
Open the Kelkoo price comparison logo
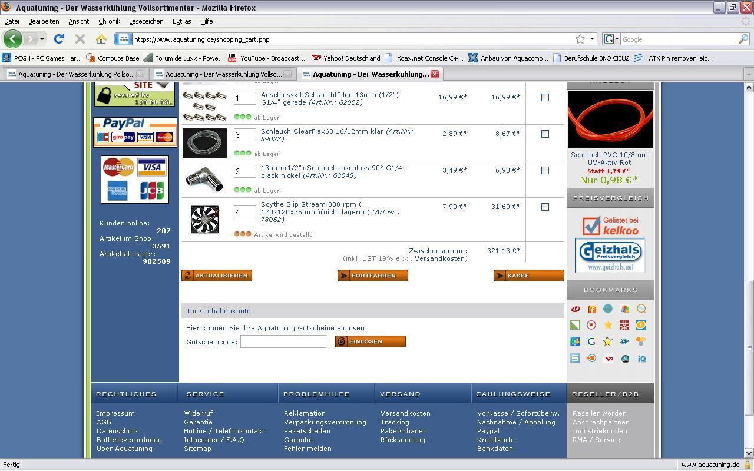tap(610, 225)
